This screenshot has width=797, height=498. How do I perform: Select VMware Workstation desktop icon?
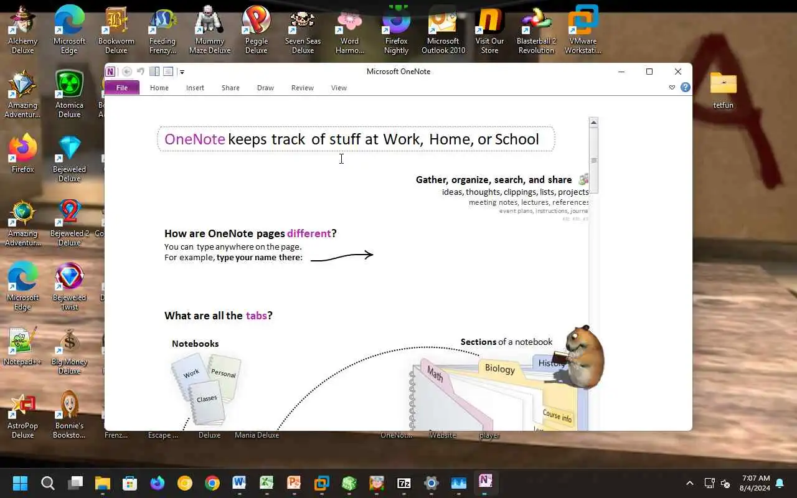click(x=583, y=30)
